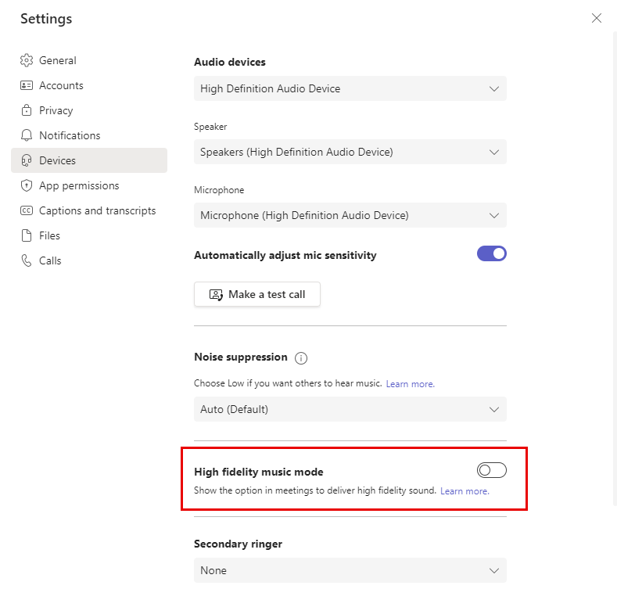Viewport: 617px width, 607px height.
Task: Close the Settings dialog
Action: point(597,18)
